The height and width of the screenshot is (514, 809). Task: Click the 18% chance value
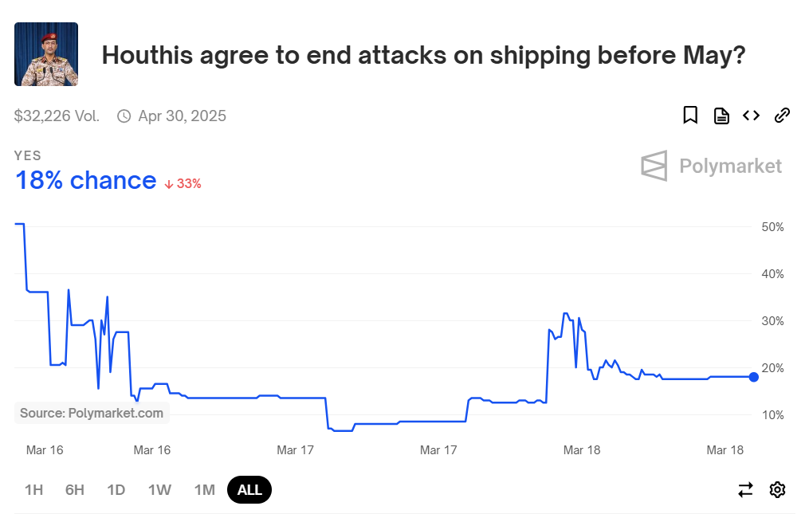(85, 181)
